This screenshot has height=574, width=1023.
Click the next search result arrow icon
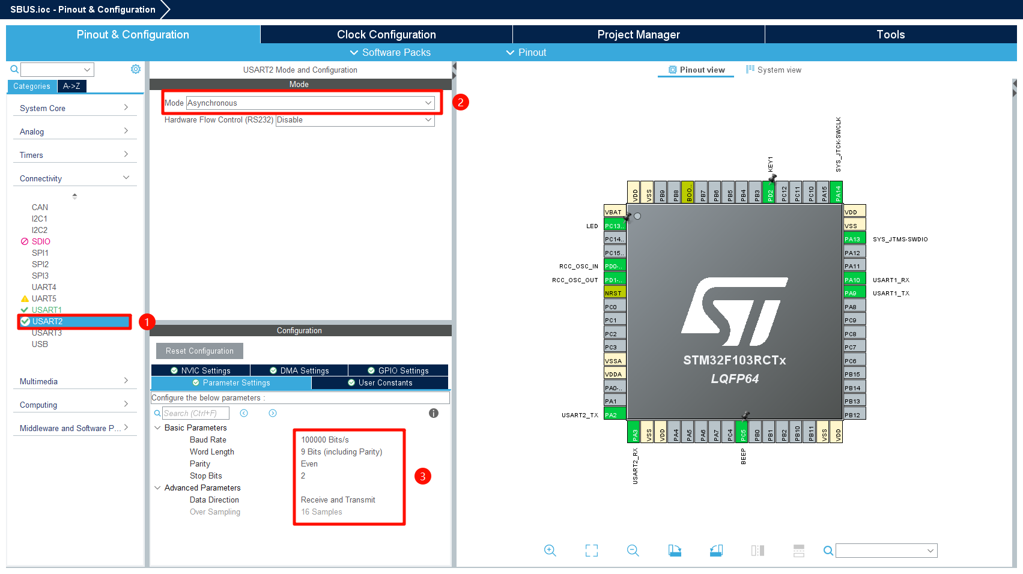[273, 413]
